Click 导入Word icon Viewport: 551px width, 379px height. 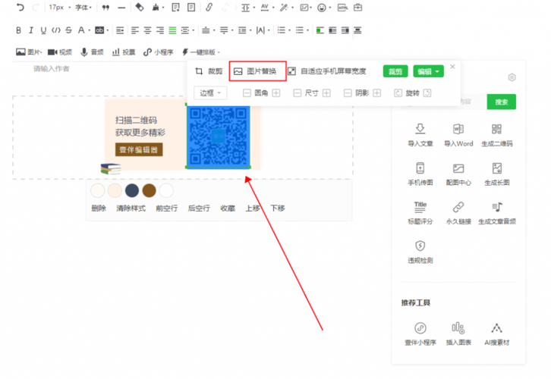click(x=458, y=134)
